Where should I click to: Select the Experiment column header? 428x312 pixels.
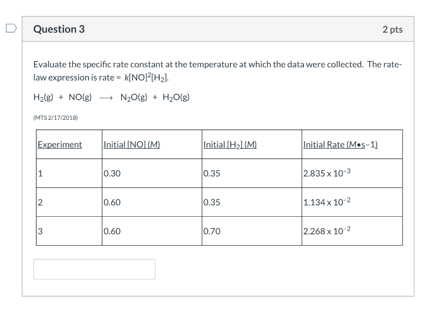coord(59,145)
